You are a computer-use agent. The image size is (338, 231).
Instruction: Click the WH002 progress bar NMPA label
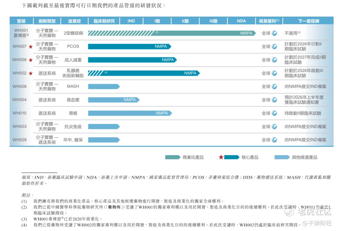pyautogui.click(x=190, y=73)
